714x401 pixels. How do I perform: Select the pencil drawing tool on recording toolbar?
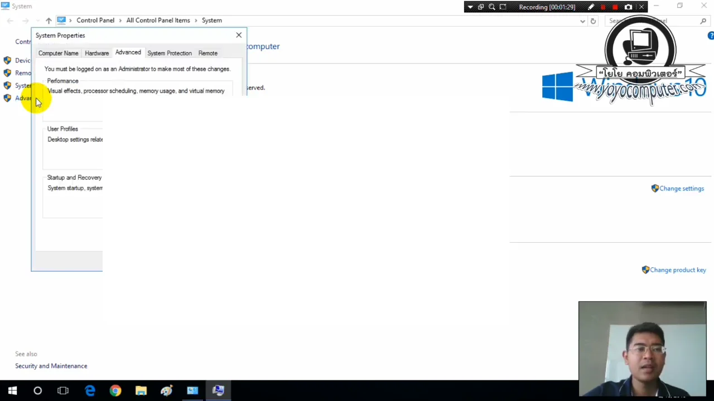point(591,7)
